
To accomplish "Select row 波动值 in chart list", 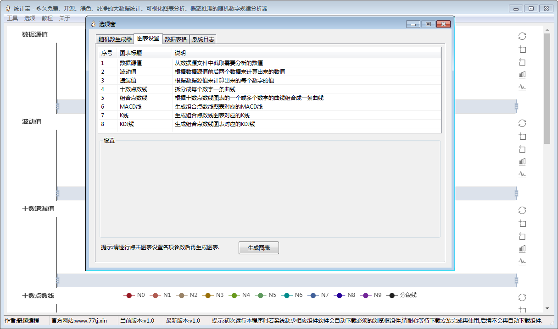I will [270, 71].
